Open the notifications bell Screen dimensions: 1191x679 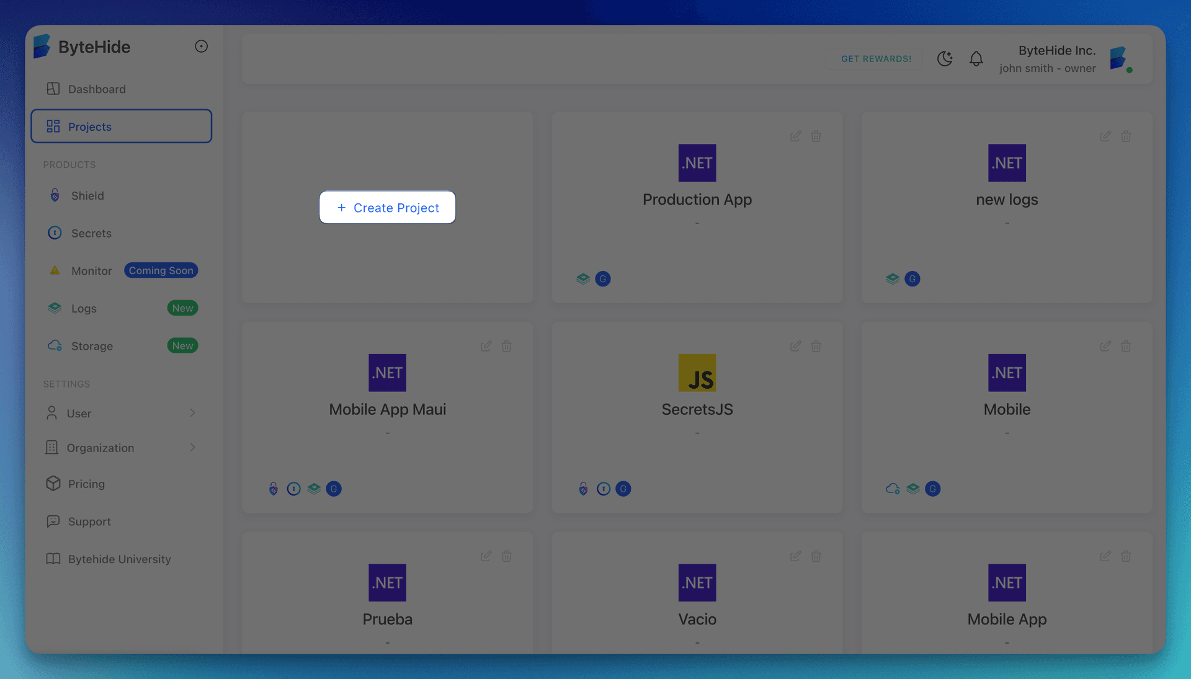click(976, 58)
